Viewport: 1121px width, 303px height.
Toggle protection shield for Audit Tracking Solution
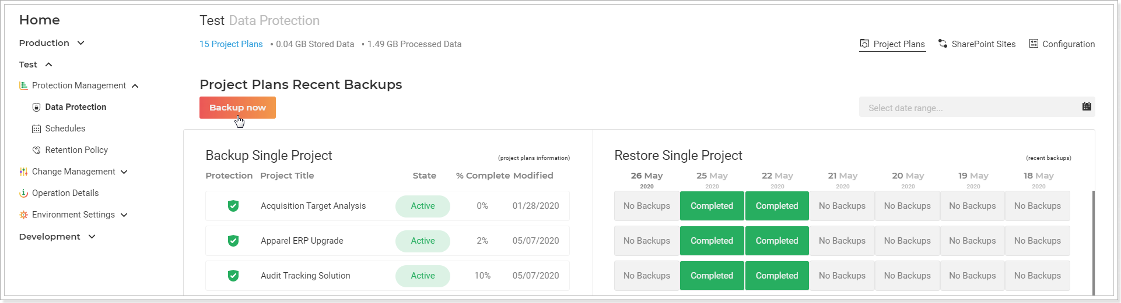pos(233,276)
